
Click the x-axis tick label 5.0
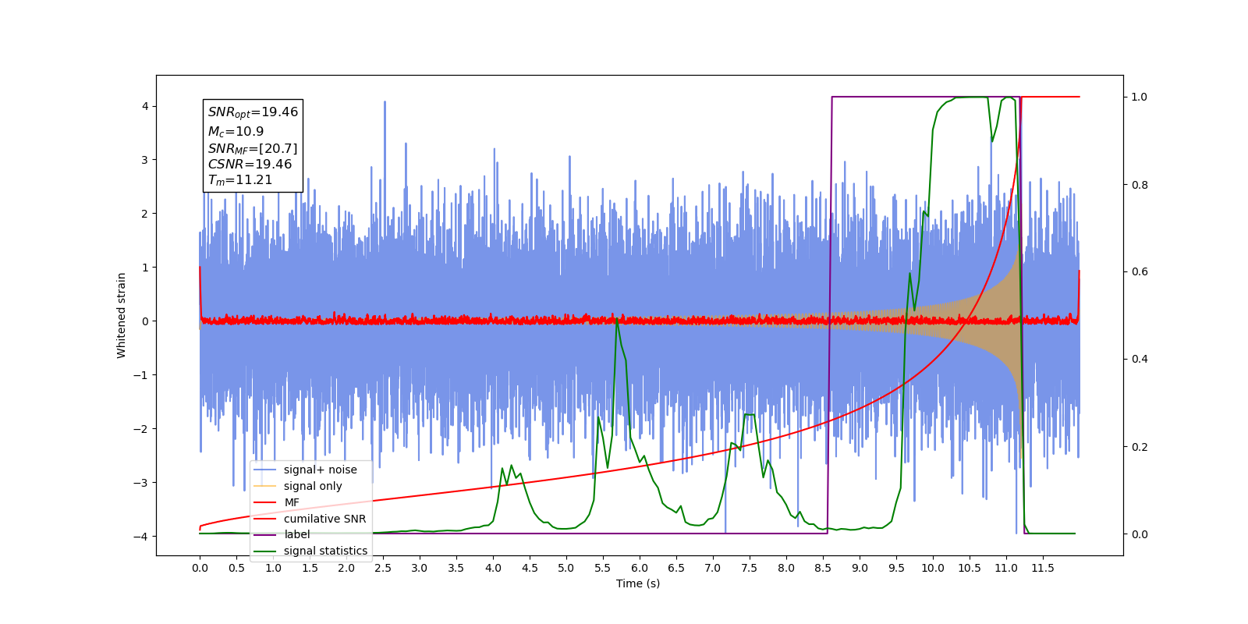click(566, 568)
